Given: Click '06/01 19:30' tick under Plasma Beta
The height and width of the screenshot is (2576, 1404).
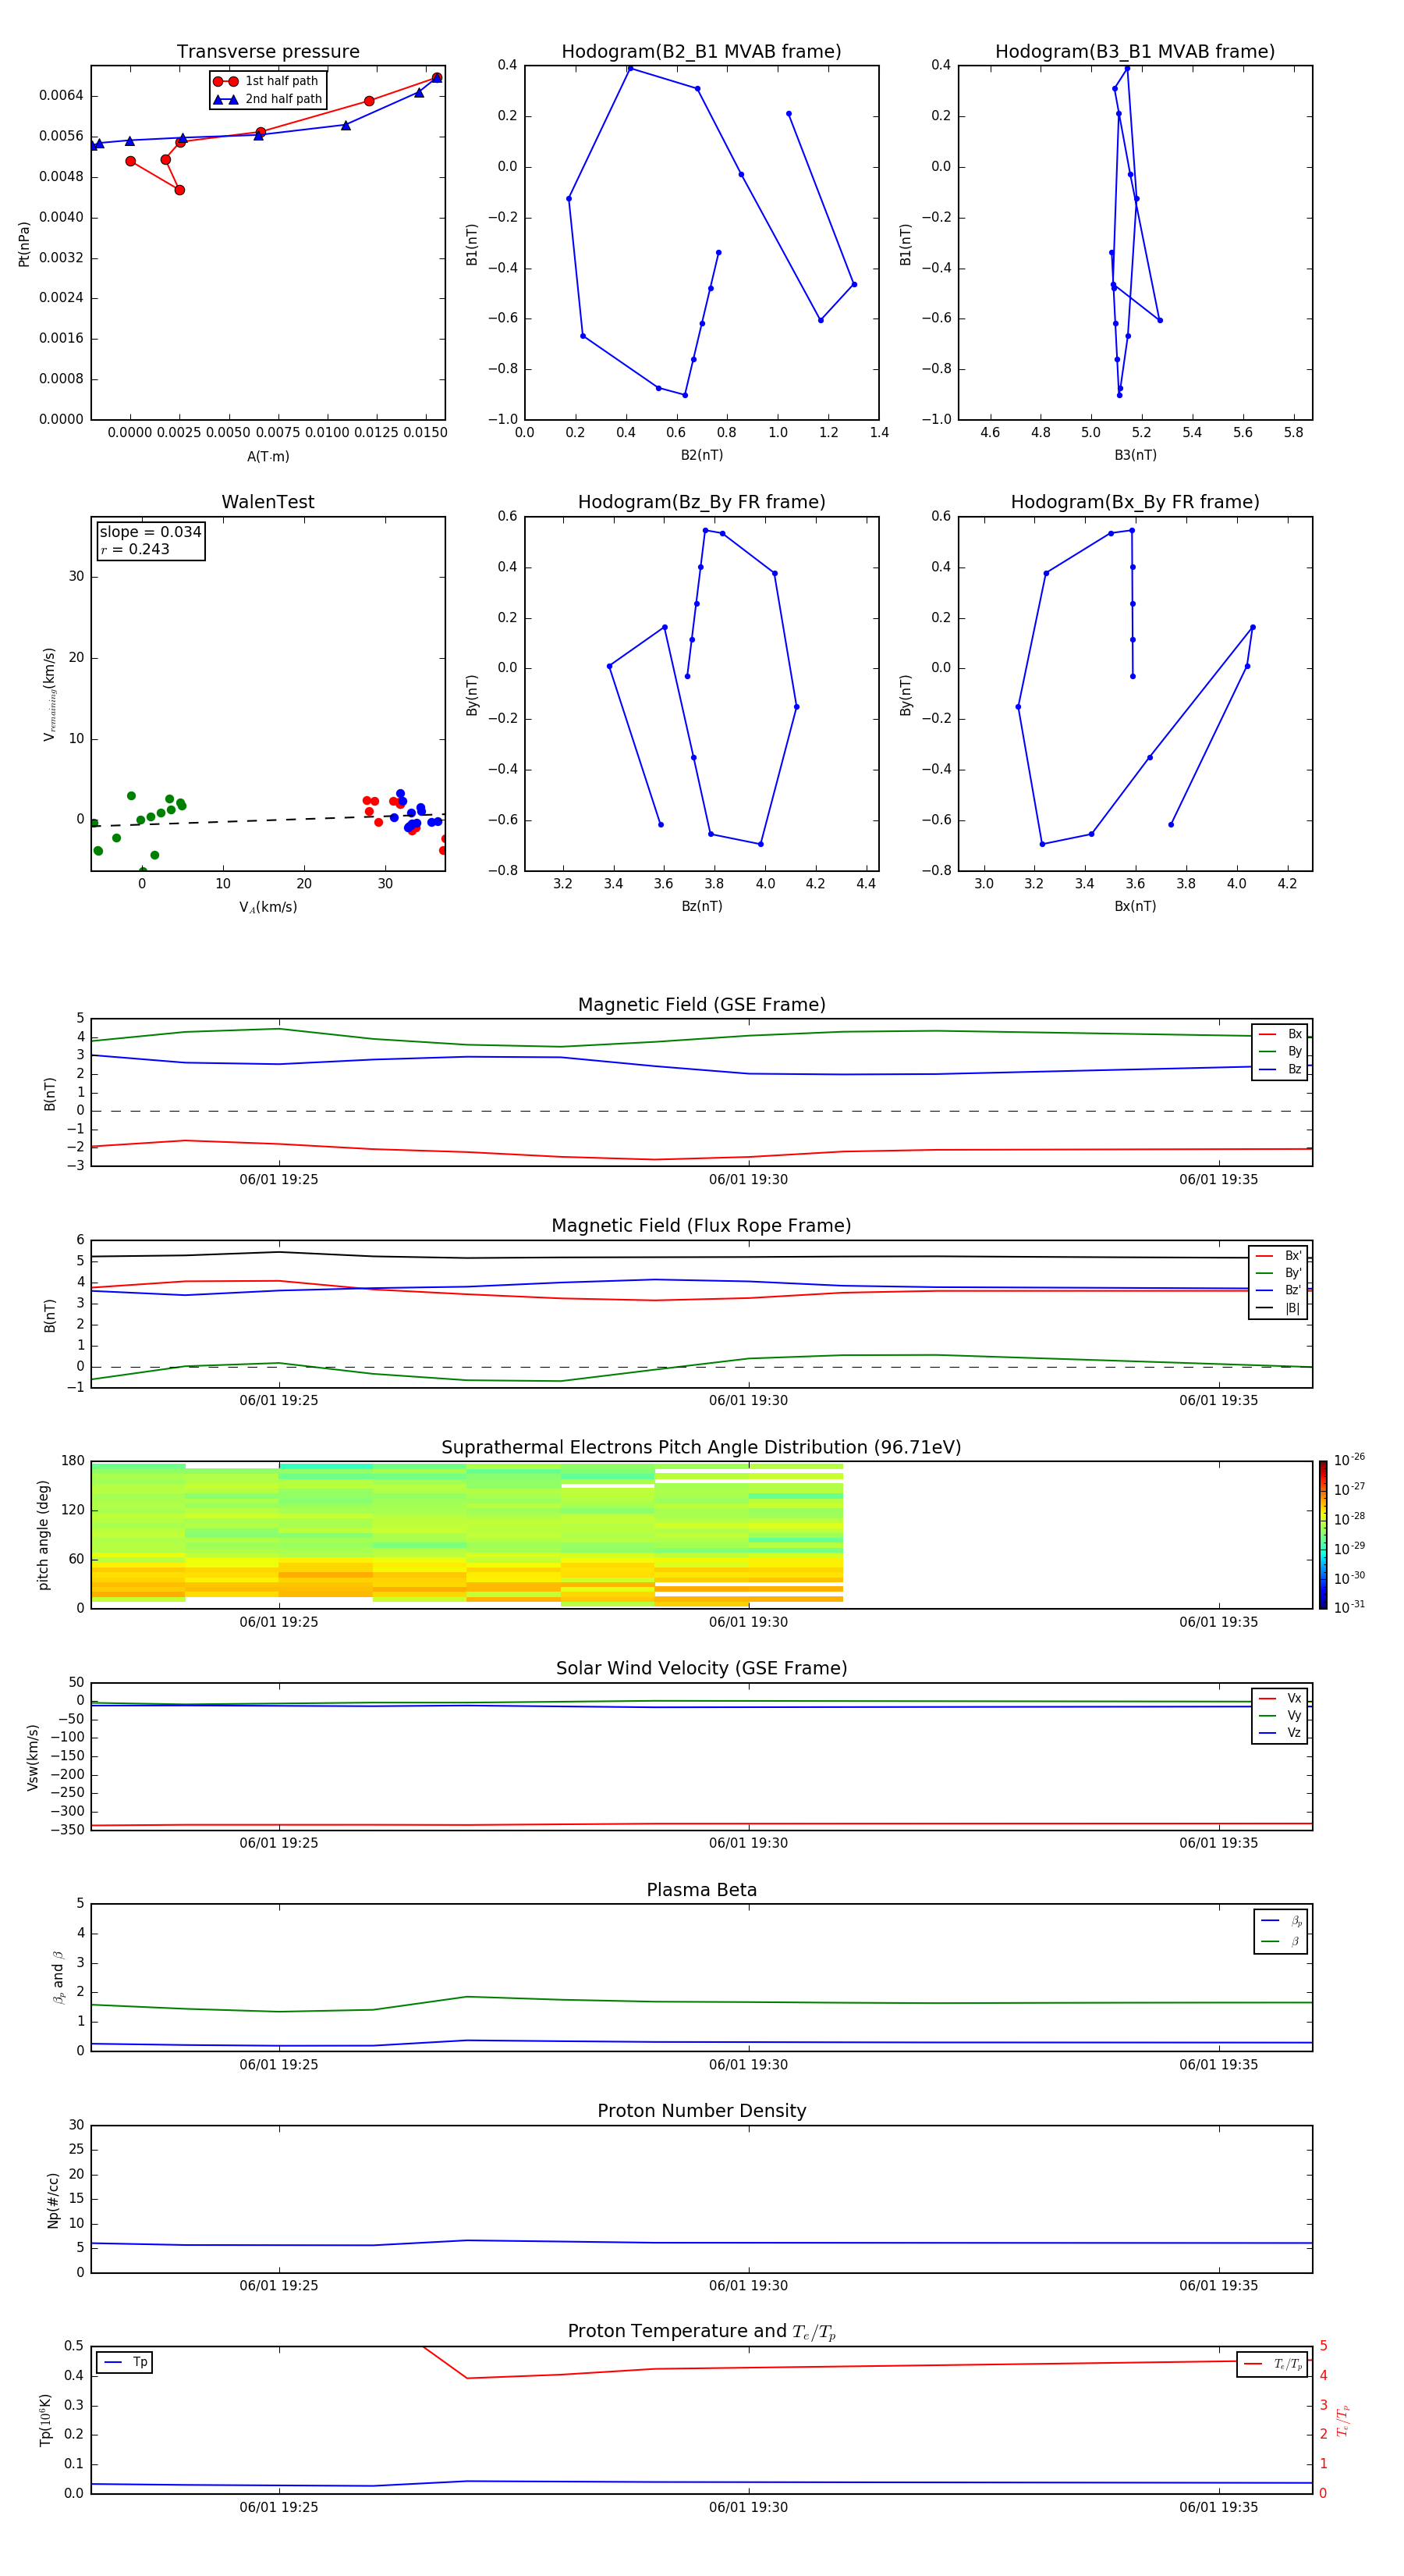Looking at the screenshot, I should tap(749, 2064).
